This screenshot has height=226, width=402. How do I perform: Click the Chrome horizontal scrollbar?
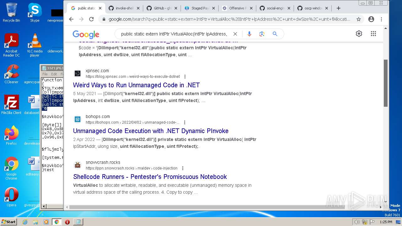point(207,207)
